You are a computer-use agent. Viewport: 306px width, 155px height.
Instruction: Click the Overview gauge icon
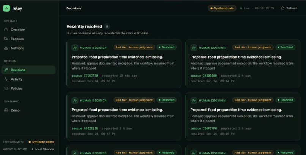pyautogui.click(x=6, y=30)
